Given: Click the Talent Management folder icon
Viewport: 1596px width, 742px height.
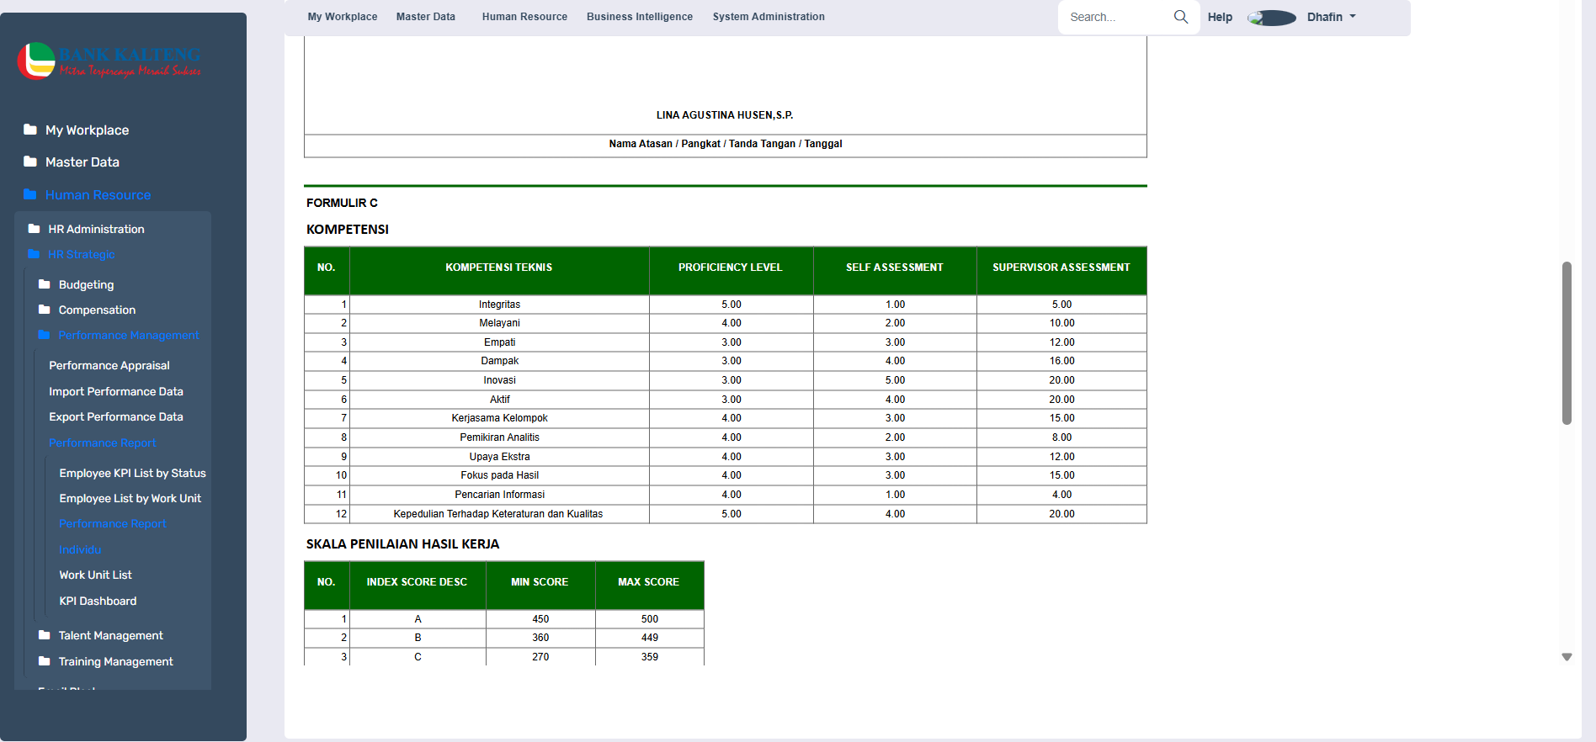Looking at the screenshot, I should pyautogui.click(x=45, y=635).
